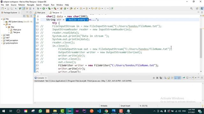The height and width of the screenshot is (114, 204).
Task: Toggle Mark Occurrences toolbar button
Action: [x=24, y=9]
